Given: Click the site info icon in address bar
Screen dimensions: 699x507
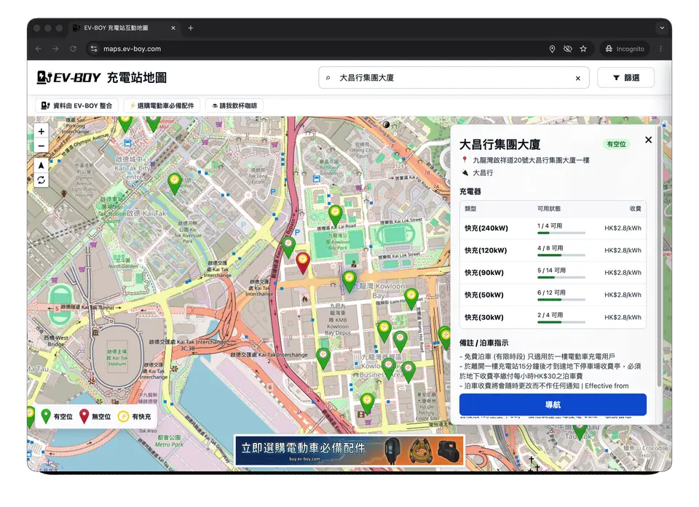Looking at the screenshot, I should (x=94, y=49).
